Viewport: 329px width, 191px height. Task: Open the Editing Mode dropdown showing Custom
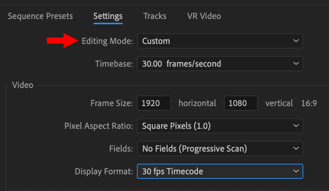click(220, 41)
